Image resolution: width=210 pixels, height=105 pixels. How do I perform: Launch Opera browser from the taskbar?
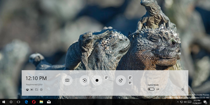(34, 102)
